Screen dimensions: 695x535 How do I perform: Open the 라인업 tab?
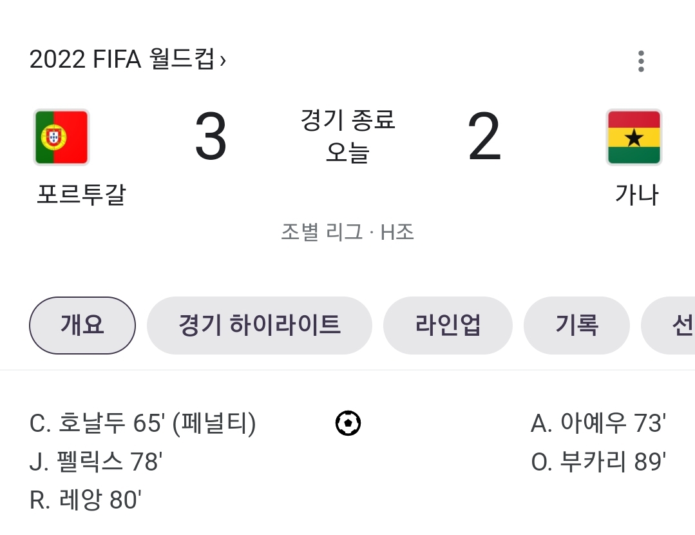pos(448,325)
